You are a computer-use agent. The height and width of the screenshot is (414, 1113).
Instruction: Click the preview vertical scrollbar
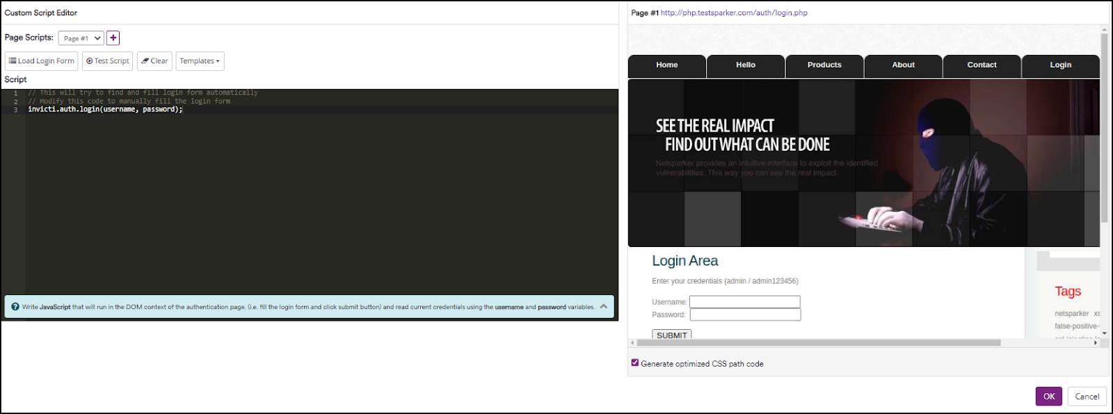[x=1104, y=128]
